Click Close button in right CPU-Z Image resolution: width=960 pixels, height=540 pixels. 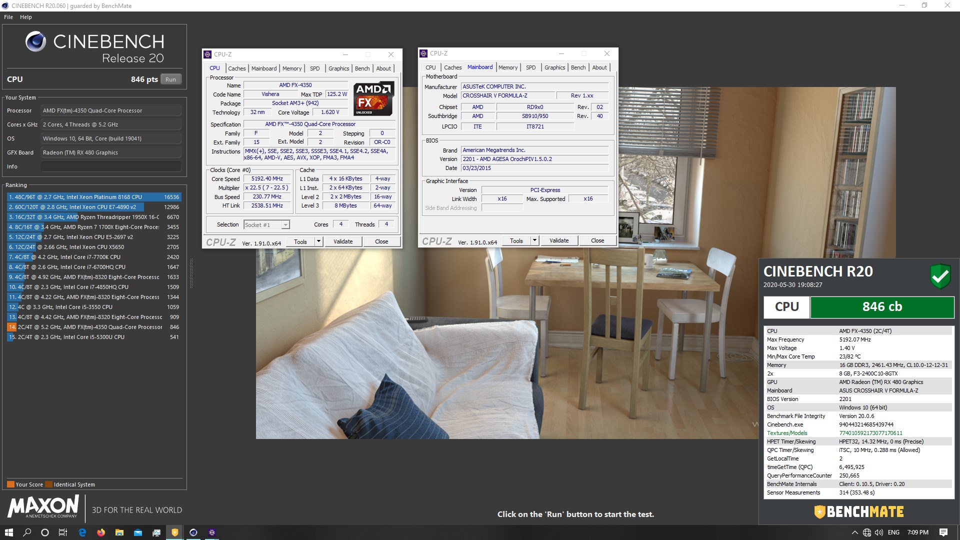597,240
